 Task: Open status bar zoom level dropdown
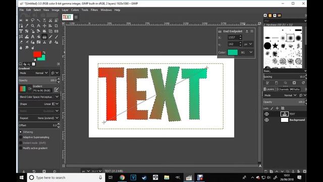97,171
